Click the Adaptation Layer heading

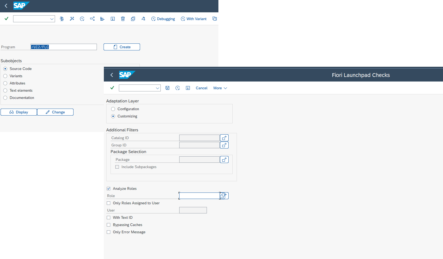pos(123,101)
